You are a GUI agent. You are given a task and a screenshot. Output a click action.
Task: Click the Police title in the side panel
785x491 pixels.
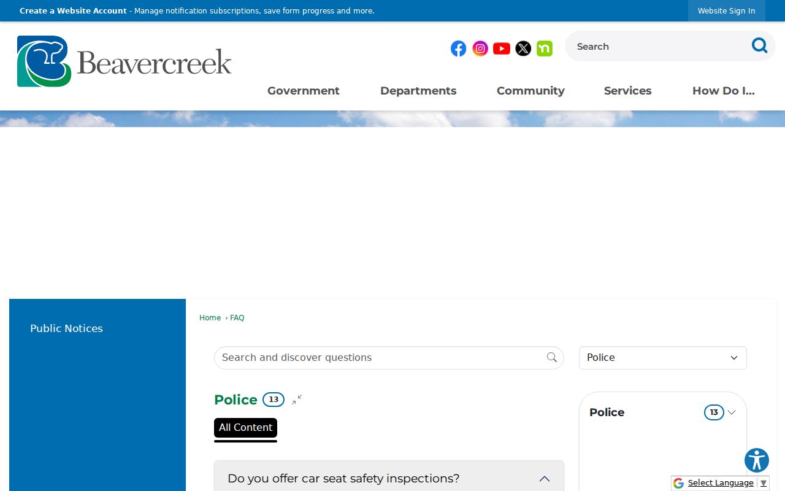(607, 412)
